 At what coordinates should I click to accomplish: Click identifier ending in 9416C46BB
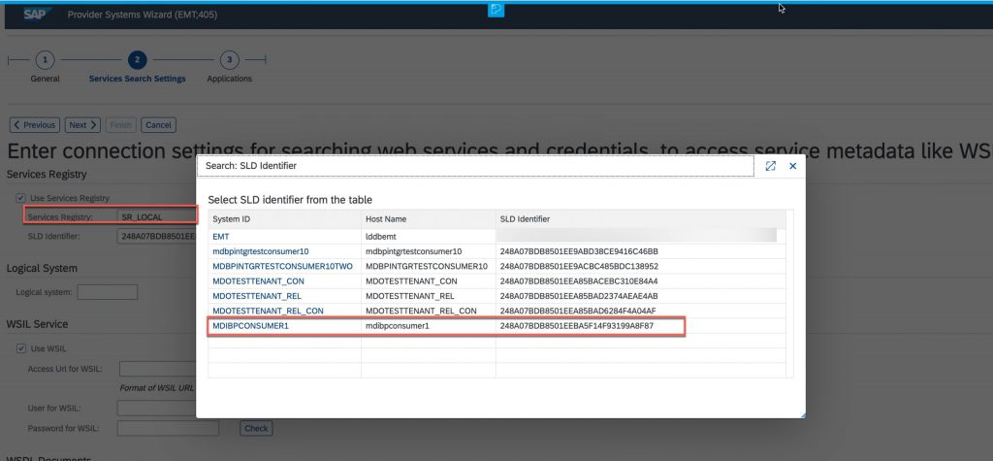579,251
